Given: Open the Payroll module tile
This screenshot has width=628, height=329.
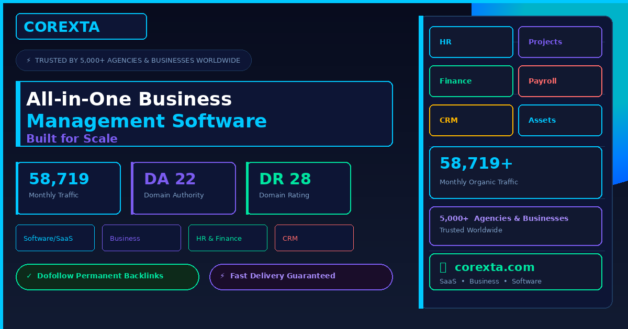Looking at the screenshot, I should point(560,81).
